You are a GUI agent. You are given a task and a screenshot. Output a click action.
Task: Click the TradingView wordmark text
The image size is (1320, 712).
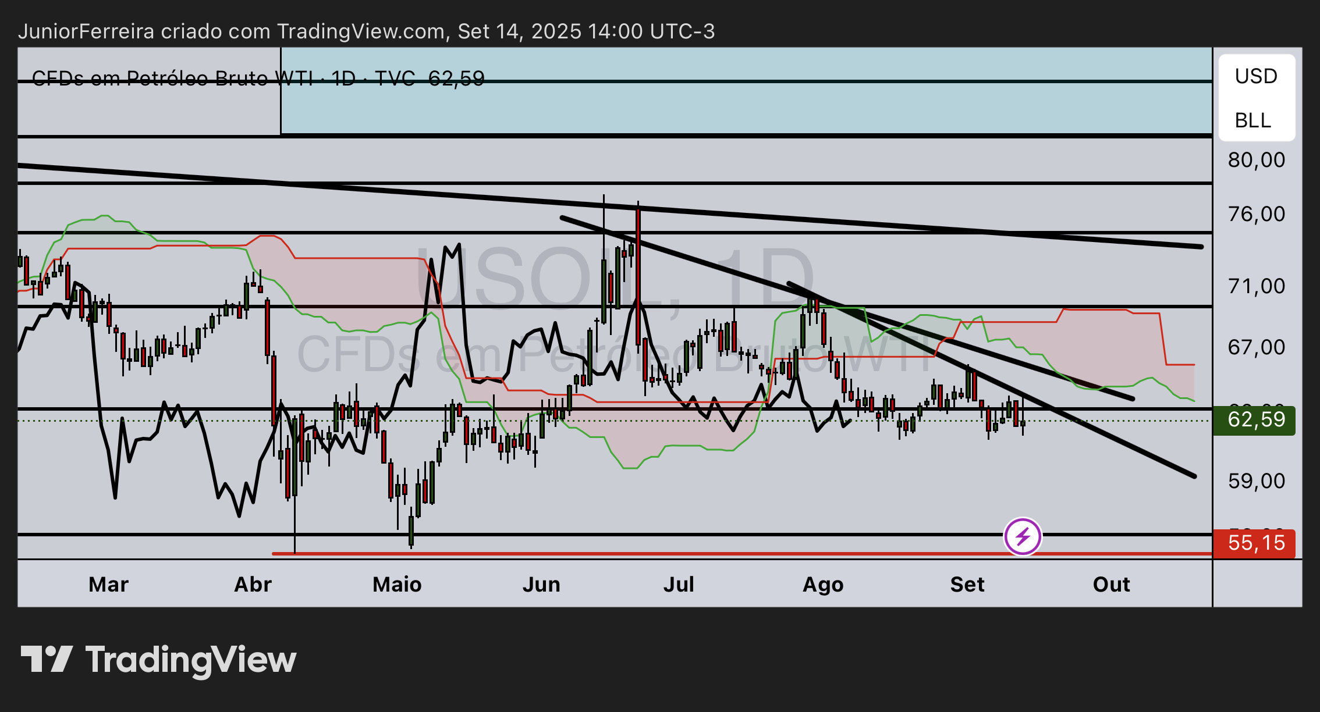click(x=191, y=661)
